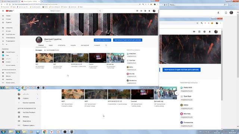Image resolution: width=239 pixels, height=134 pixels.
Task: Bookmark the page with the star in the small Chrome window
Action: pos(140,4)
